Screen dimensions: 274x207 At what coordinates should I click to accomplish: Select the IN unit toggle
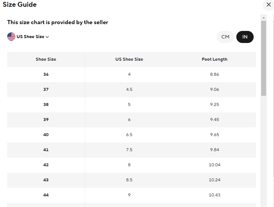tap(245, 37)
